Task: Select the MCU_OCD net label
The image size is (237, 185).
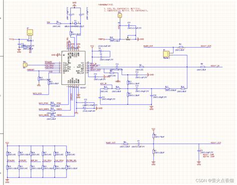Action: 37,93
